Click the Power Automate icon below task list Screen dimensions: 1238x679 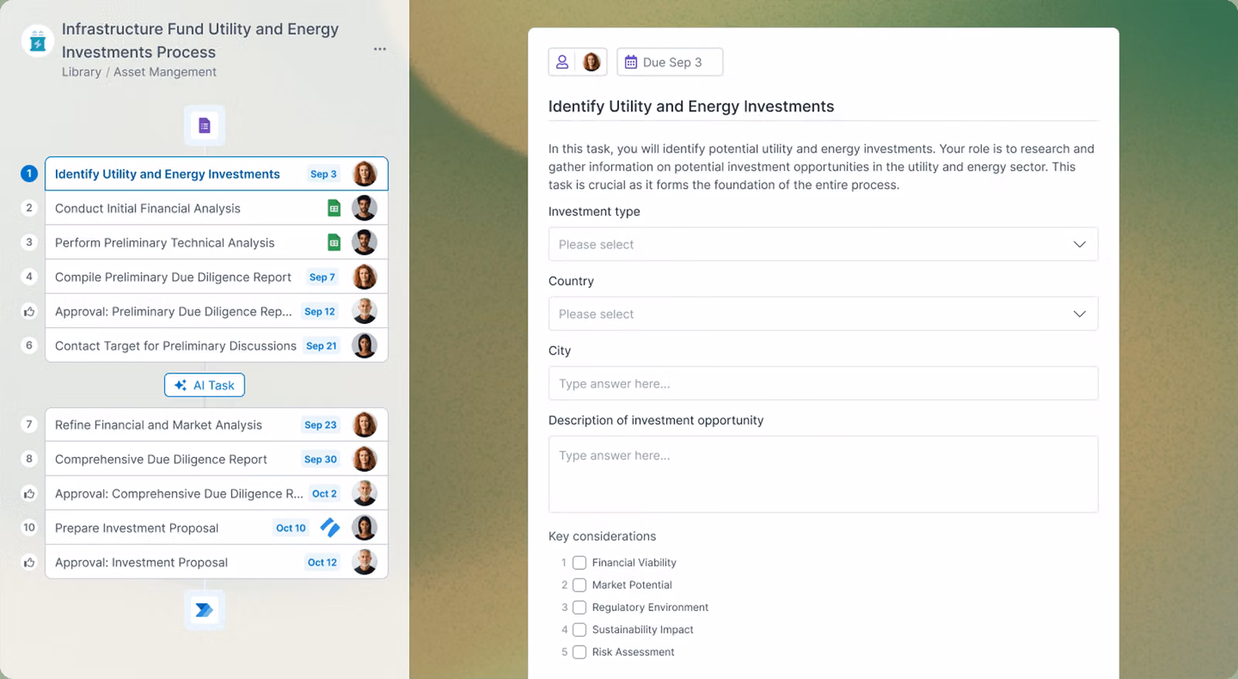click(x=204, y=610)
